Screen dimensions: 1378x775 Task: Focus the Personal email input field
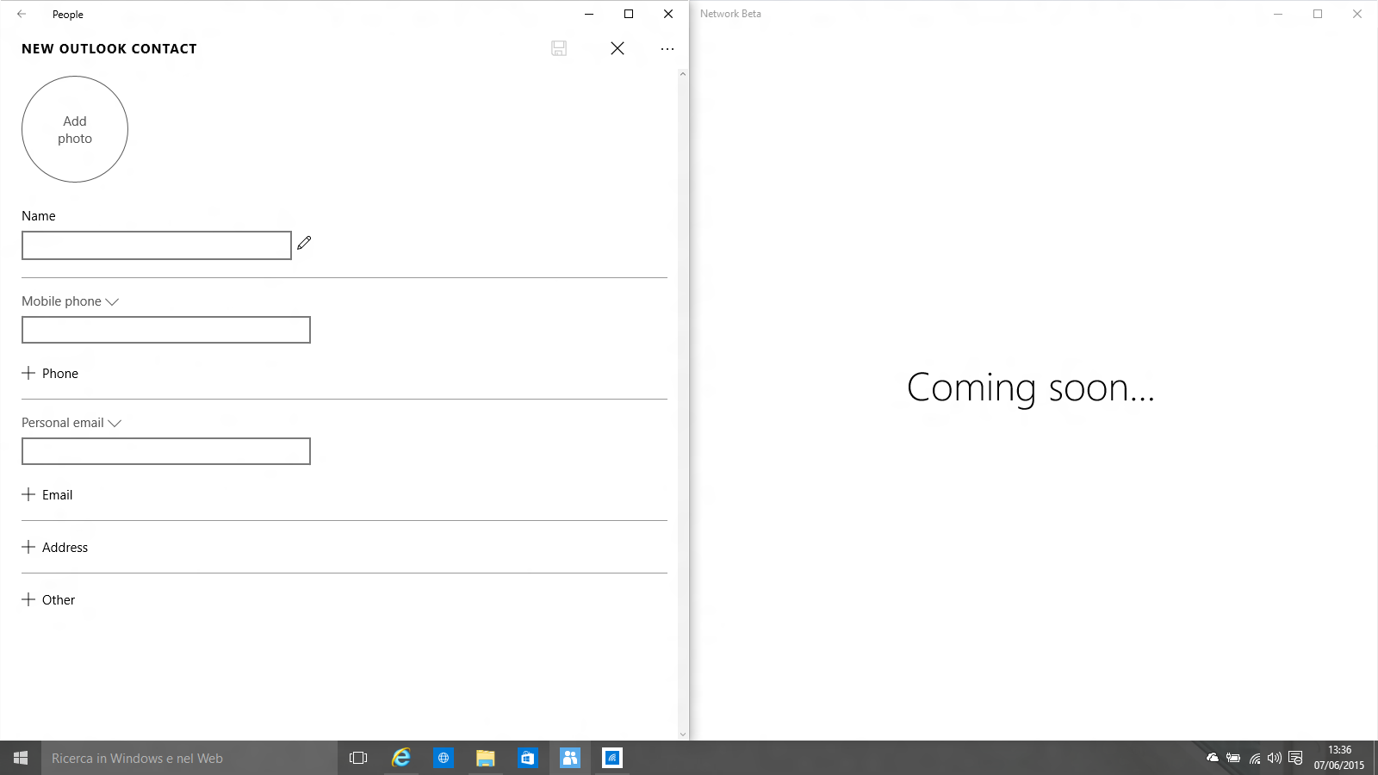(x=166, y=451)
